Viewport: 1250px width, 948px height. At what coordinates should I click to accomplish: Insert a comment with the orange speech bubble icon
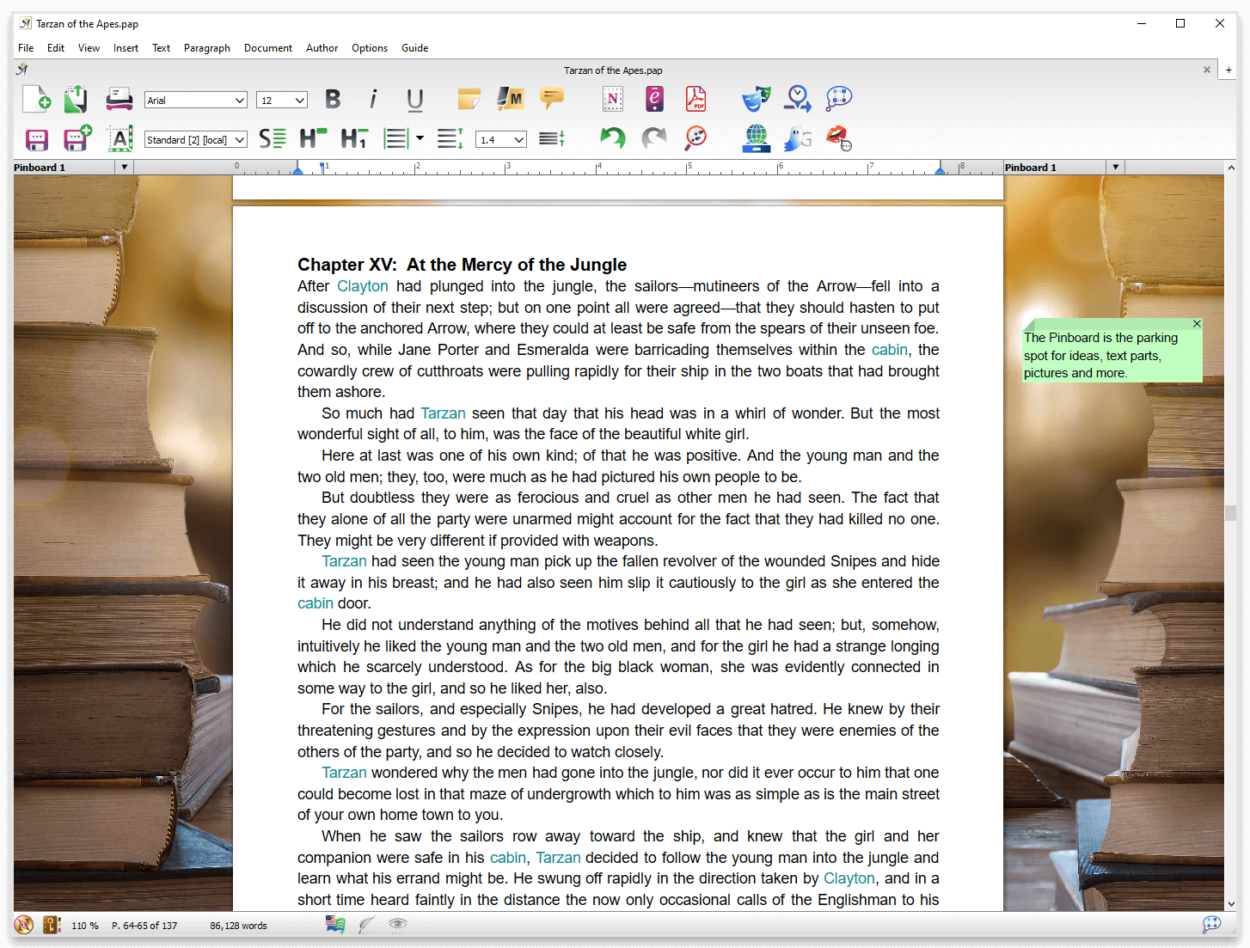552,99
